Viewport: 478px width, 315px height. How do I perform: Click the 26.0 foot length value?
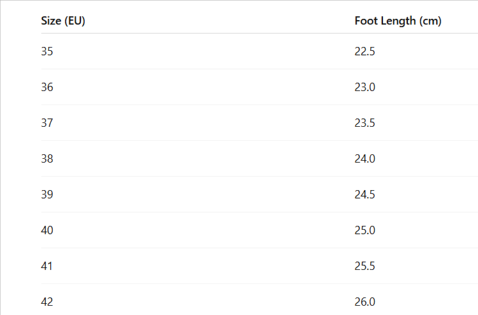(x=365, y=302)
